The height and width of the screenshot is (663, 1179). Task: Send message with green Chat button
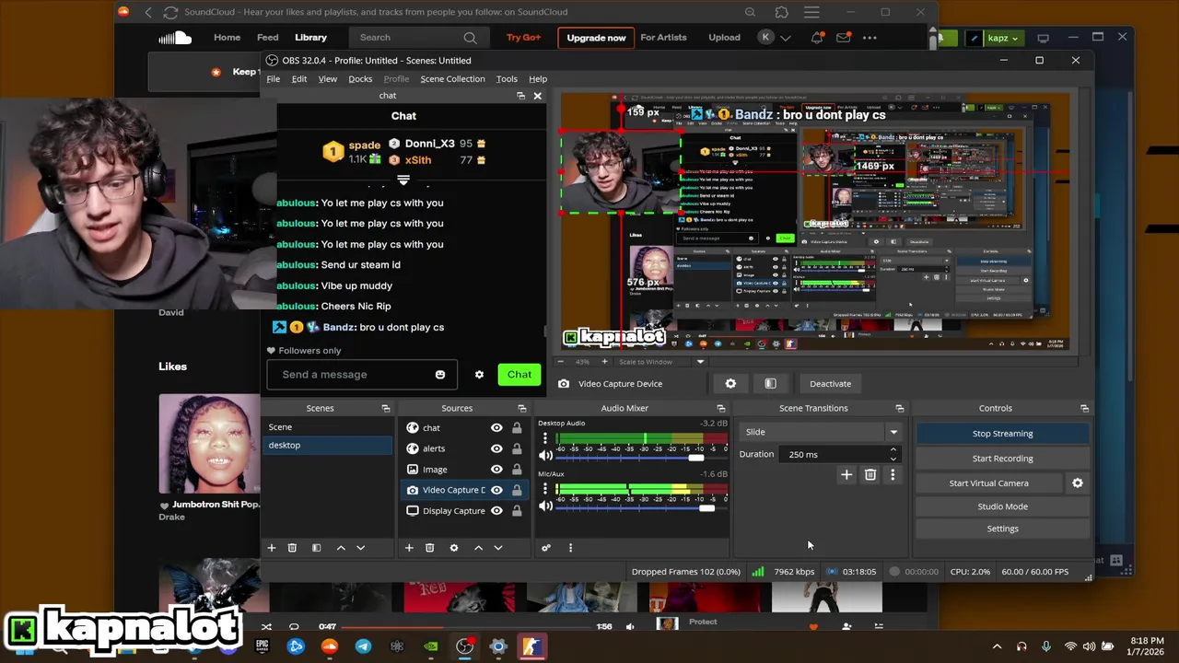[x=519, y=375]
